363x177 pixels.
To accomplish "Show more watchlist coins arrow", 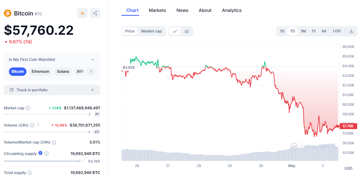I will point(91,72).
